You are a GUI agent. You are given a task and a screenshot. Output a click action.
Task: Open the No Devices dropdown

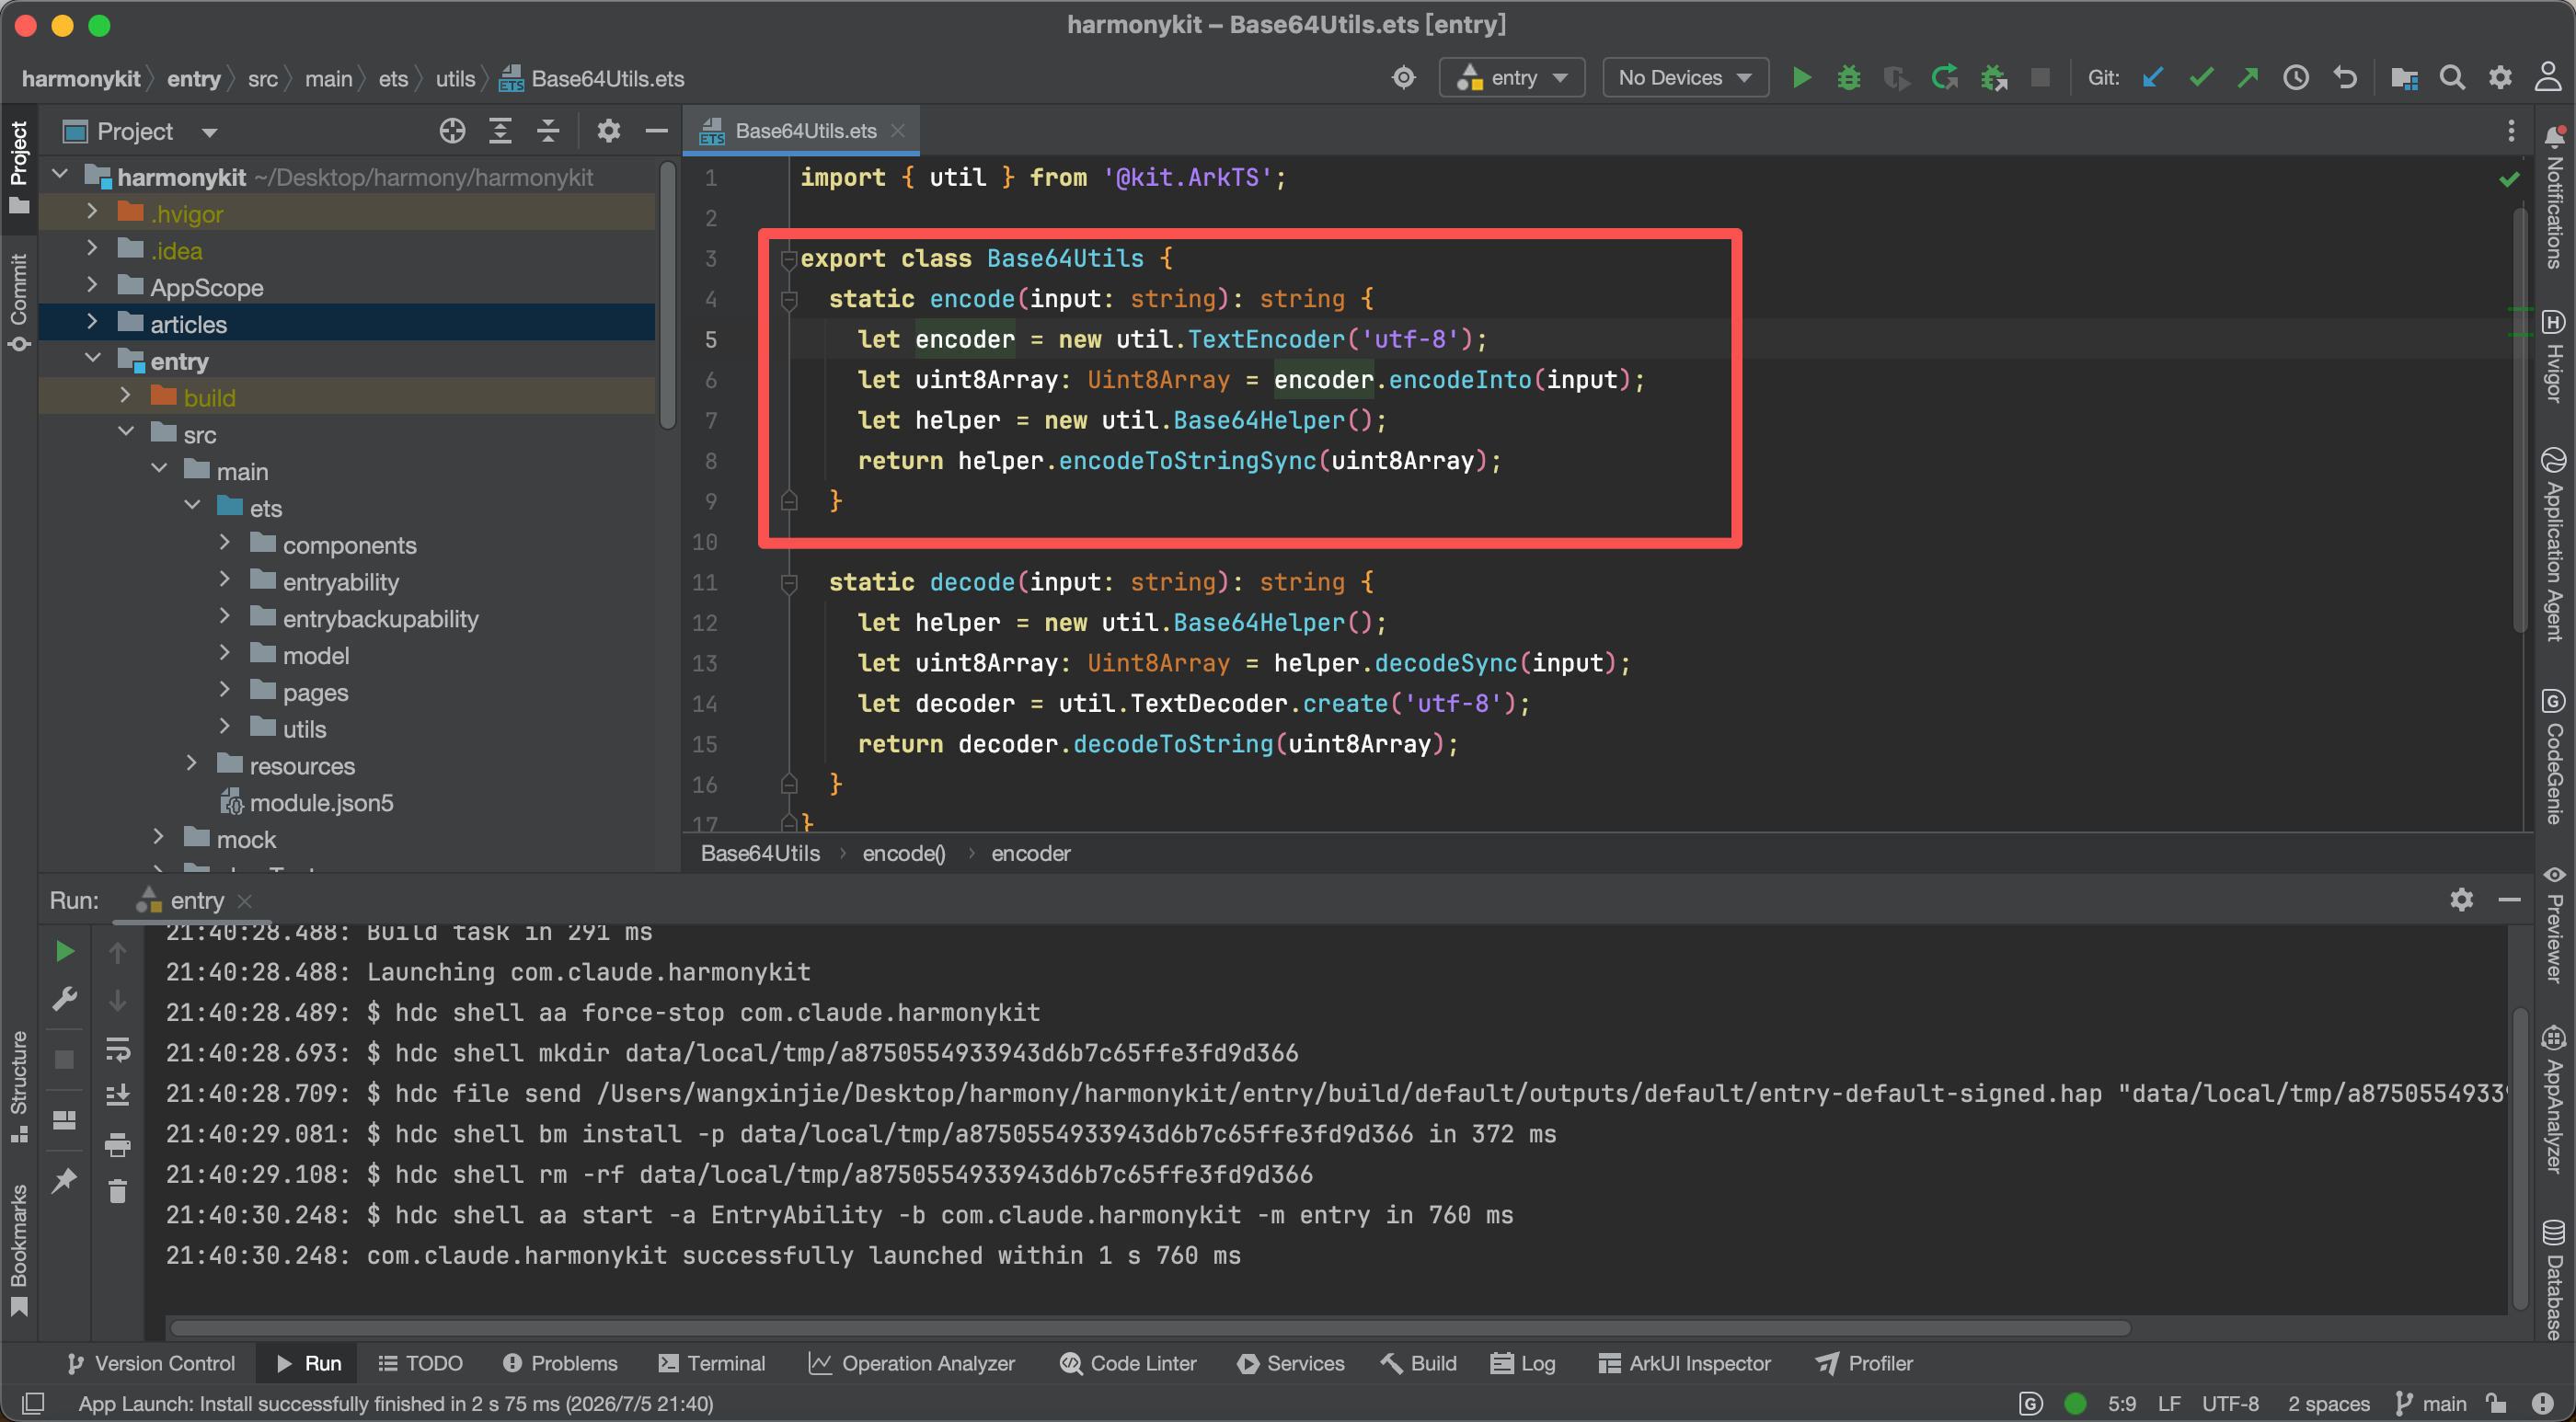coord(1685,78)
